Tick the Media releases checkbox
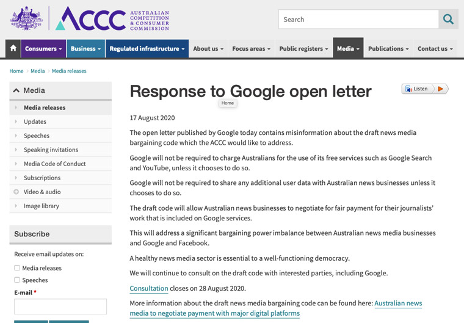The height and width of the screenshot is (323, 464). point(17,268)
